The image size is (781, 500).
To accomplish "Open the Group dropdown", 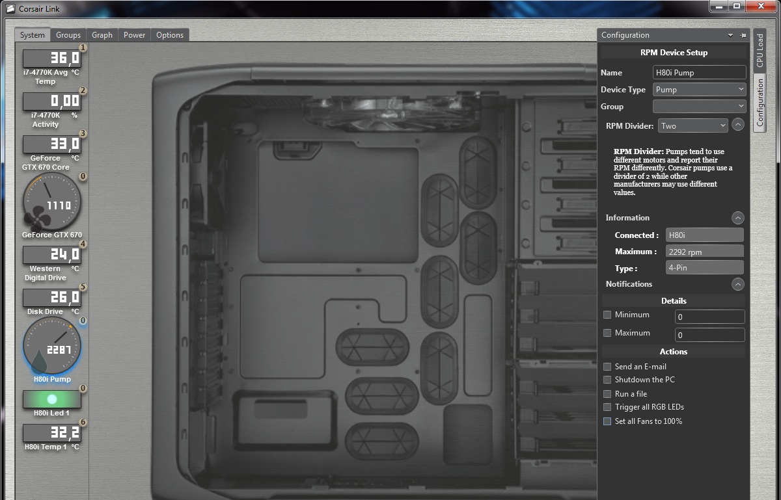I will point(700,106).
